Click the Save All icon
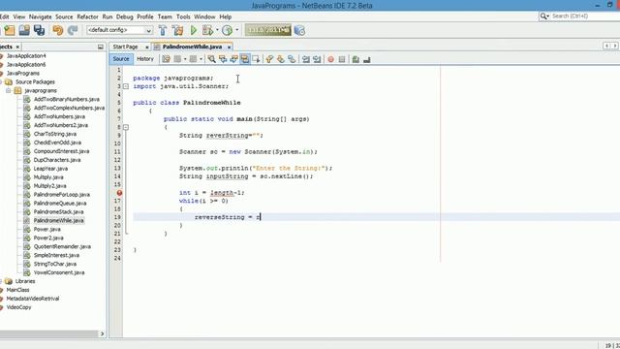620x349 pixels. coord(39,30)
